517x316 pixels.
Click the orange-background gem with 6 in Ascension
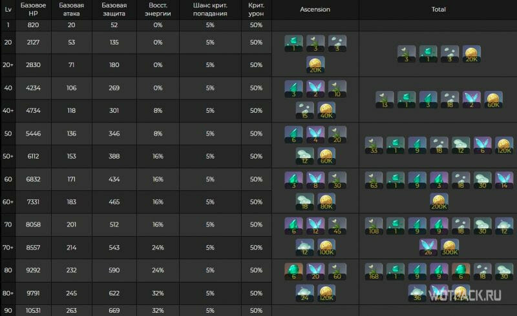click(294, 272)
